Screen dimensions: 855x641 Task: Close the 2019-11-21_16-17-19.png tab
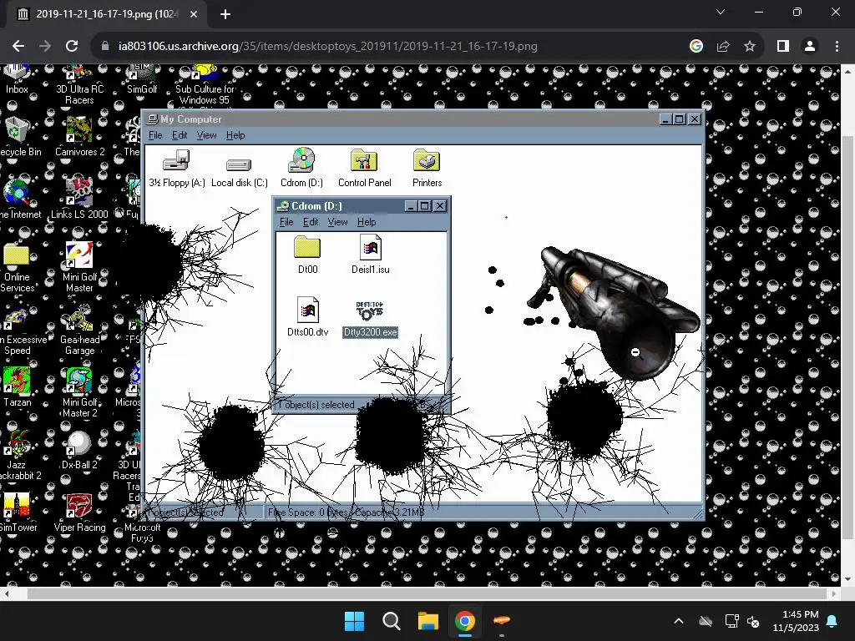coord(194,14)
